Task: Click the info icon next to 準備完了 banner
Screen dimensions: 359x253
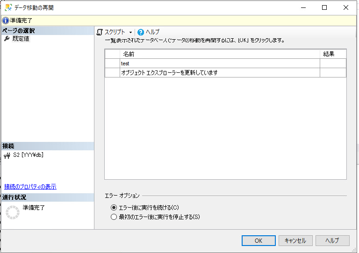Action: (x=6, y=21)
